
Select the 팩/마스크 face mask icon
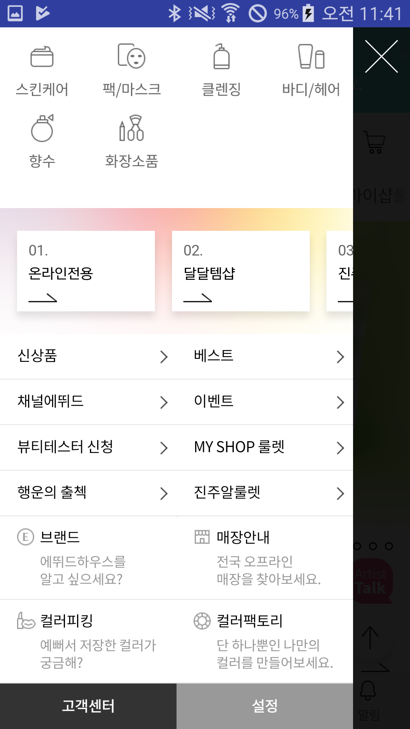tap(131, 56)
